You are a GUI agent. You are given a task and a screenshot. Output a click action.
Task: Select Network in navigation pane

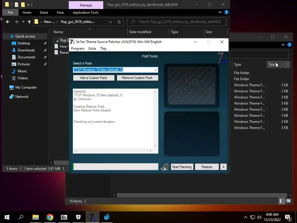(x=22, y=97)
